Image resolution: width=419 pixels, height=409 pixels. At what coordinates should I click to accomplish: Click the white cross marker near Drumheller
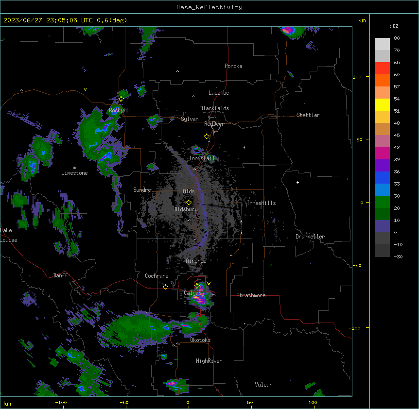click(297, 182)
